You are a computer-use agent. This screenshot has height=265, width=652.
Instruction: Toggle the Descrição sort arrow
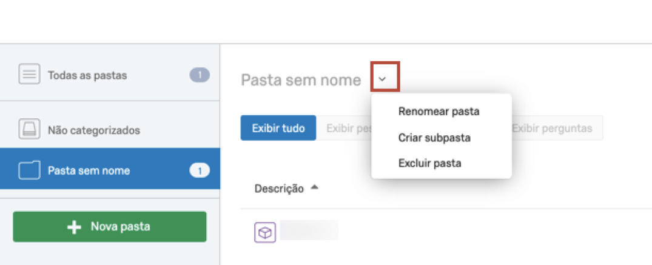click(314, 188)
